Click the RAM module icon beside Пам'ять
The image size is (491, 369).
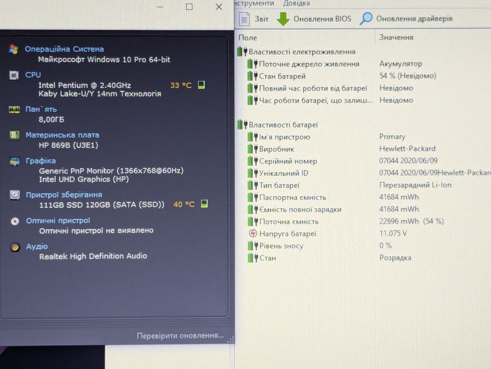14,110
